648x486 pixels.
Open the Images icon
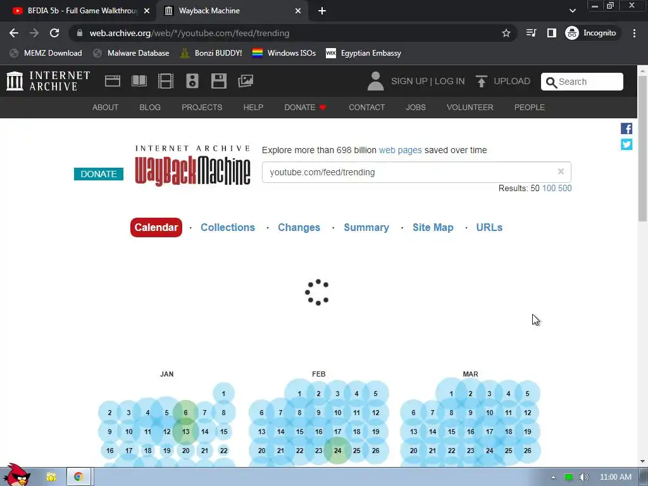pos(246,81)
